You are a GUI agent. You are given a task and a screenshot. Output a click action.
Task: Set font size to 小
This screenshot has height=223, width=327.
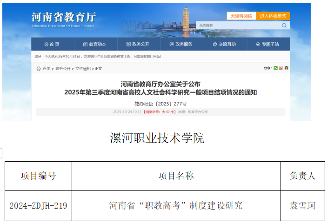[172, 112]
